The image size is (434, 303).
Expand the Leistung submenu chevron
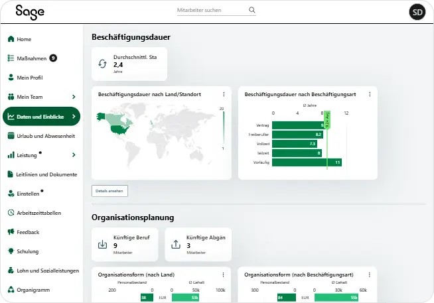click(74, 155)
